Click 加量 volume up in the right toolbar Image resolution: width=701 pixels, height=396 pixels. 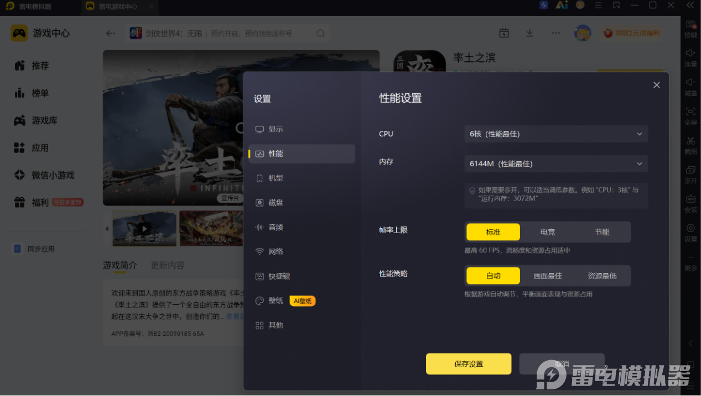pyautogui.click(x=690, y=57)
